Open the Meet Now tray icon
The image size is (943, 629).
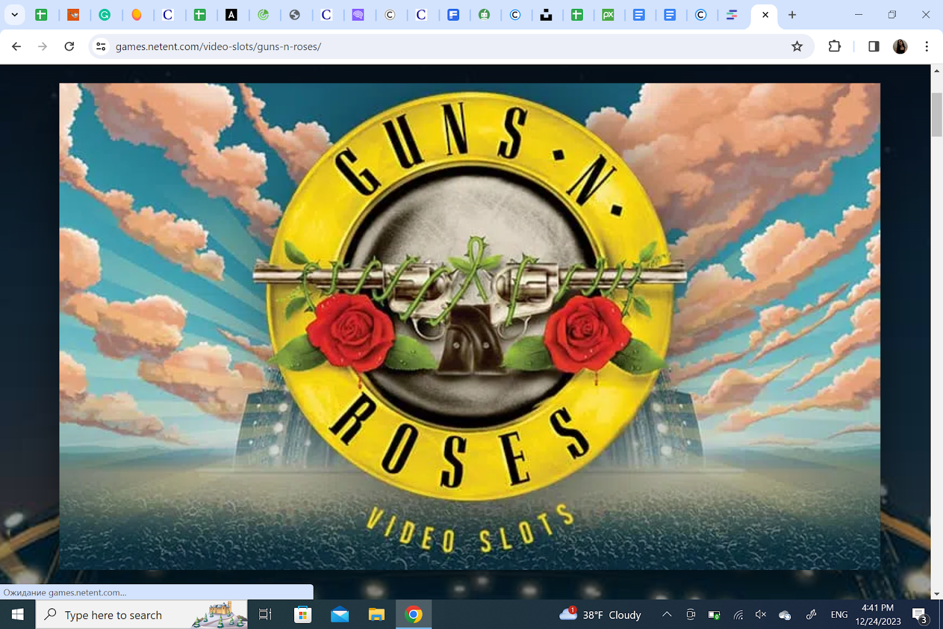[x=691, y=615]
